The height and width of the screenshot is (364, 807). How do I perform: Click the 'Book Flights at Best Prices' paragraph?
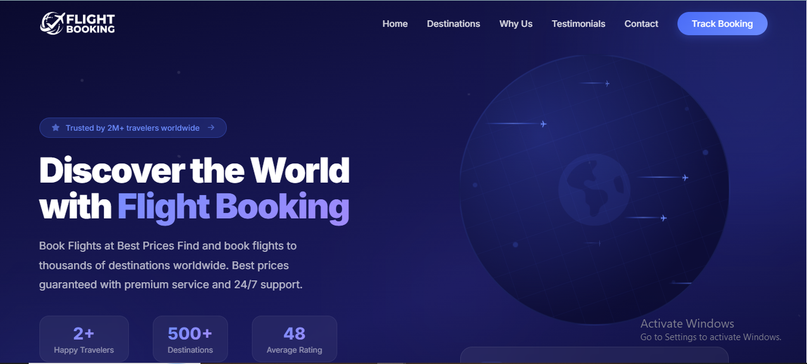pyautogui.click(x=171, y=265)
